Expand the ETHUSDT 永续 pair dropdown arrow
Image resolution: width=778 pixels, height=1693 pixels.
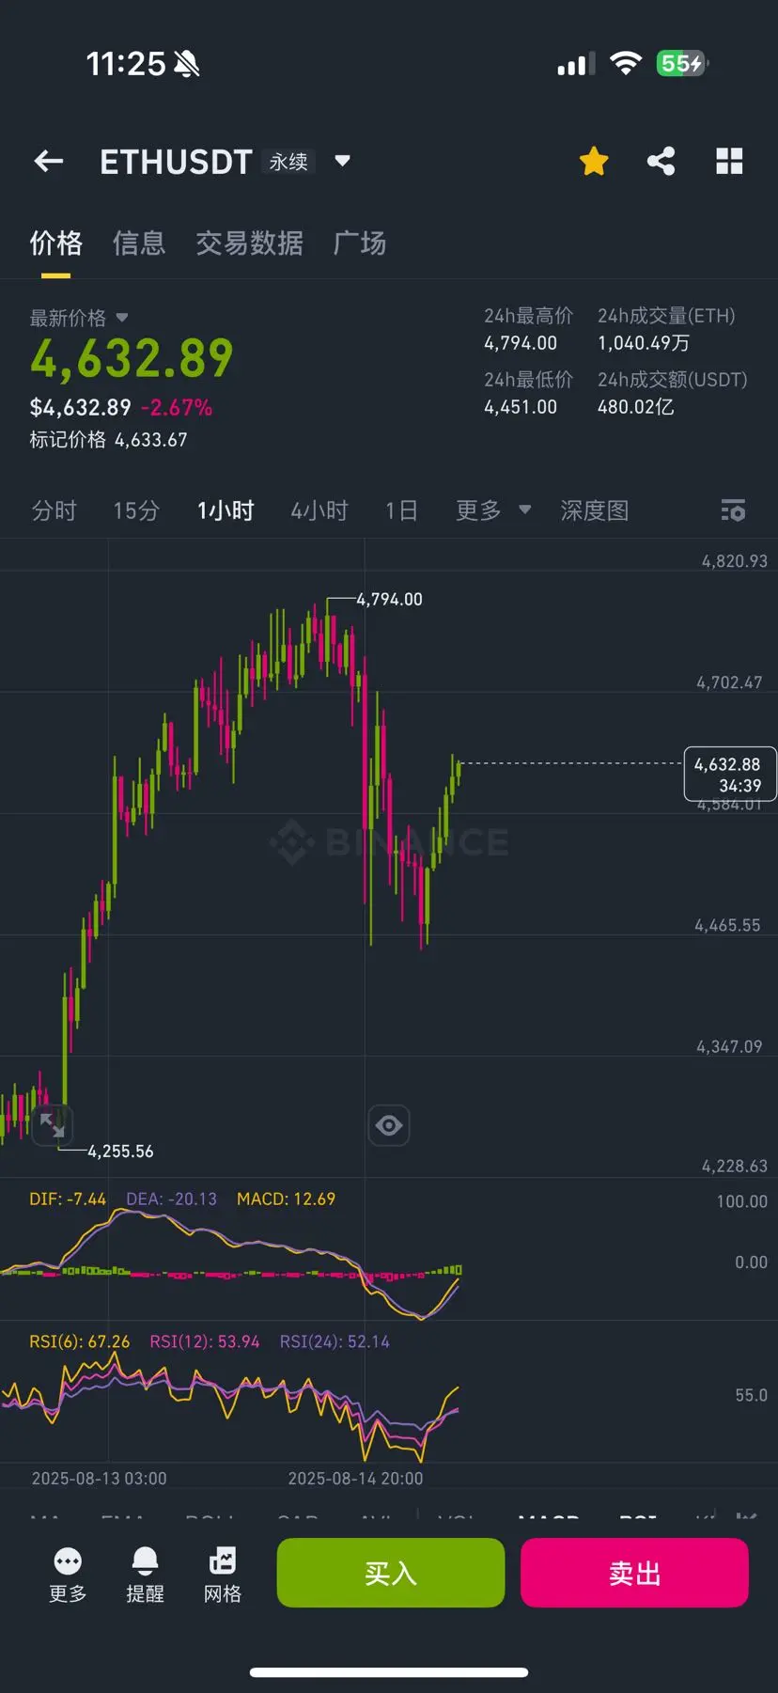[x=343, y=161]
